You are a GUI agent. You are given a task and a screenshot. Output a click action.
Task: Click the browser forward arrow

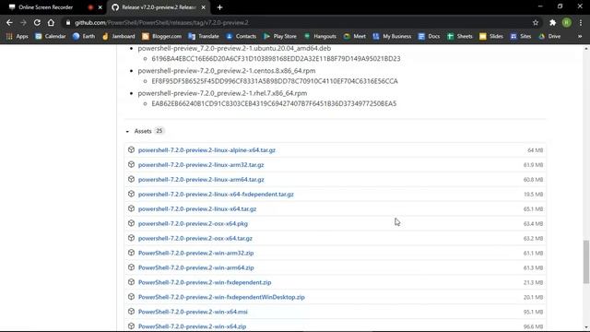[x=23, y=22]
